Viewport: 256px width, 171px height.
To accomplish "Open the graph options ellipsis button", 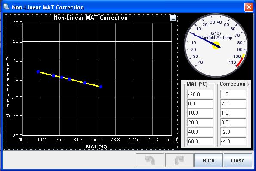I will click(173, 18).
